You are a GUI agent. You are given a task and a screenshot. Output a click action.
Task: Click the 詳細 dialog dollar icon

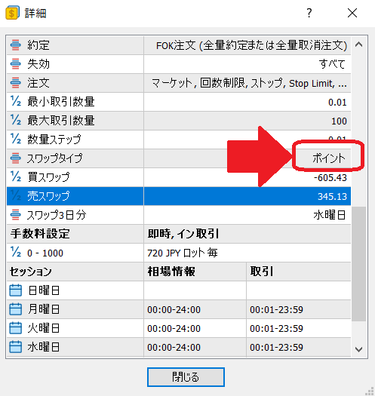click(x=12, y=13)
